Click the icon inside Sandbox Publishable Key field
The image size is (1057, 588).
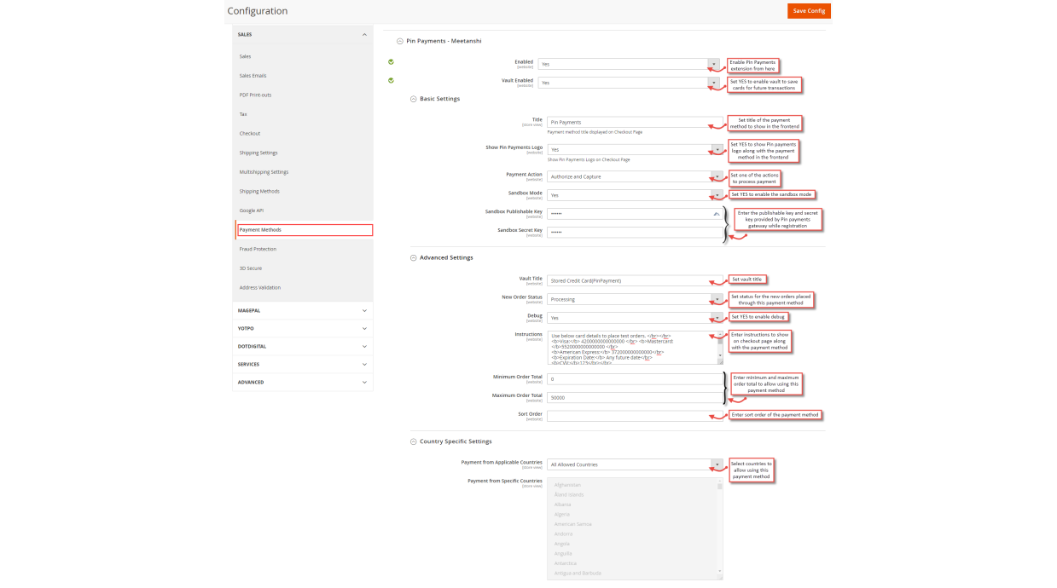pos(717,213)
